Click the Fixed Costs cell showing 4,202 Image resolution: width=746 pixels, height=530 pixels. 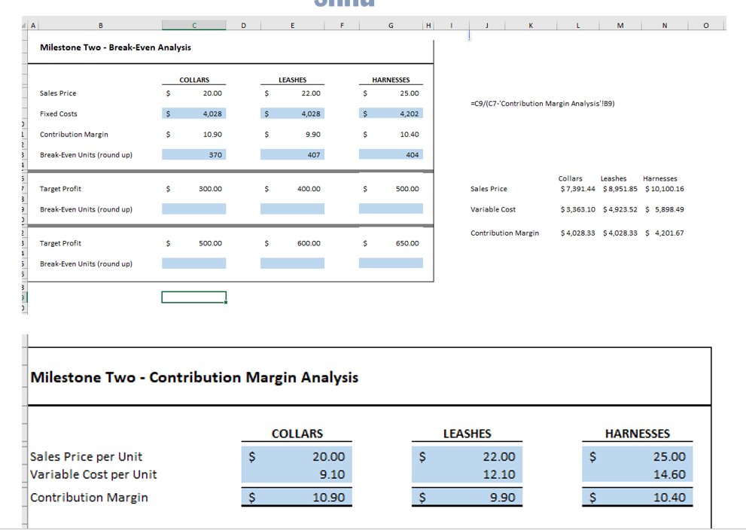[x=391, y=114]
